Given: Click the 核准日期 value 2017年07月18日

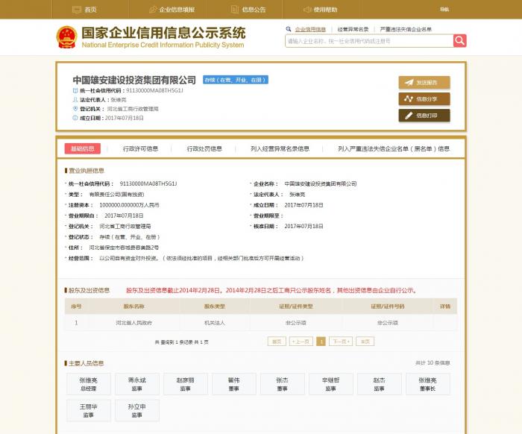Looking at the screenshot, I should (x=304, y=226).
